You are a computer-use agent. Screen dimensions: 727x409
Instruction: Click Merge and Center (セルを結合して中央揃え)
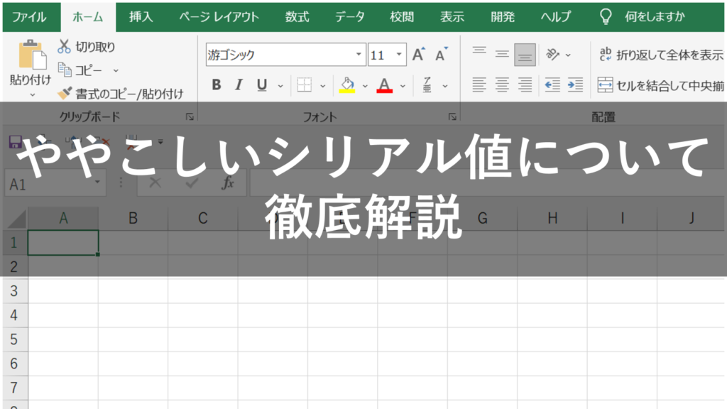point(661,85)
